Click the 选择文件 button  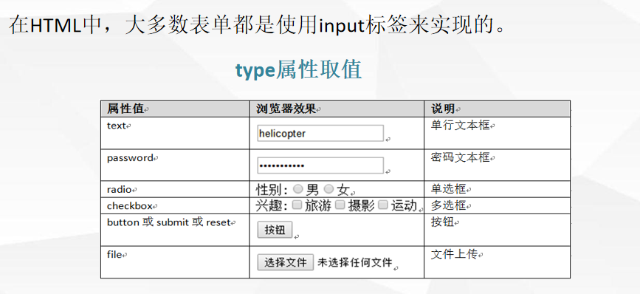[x=286, y=262]
